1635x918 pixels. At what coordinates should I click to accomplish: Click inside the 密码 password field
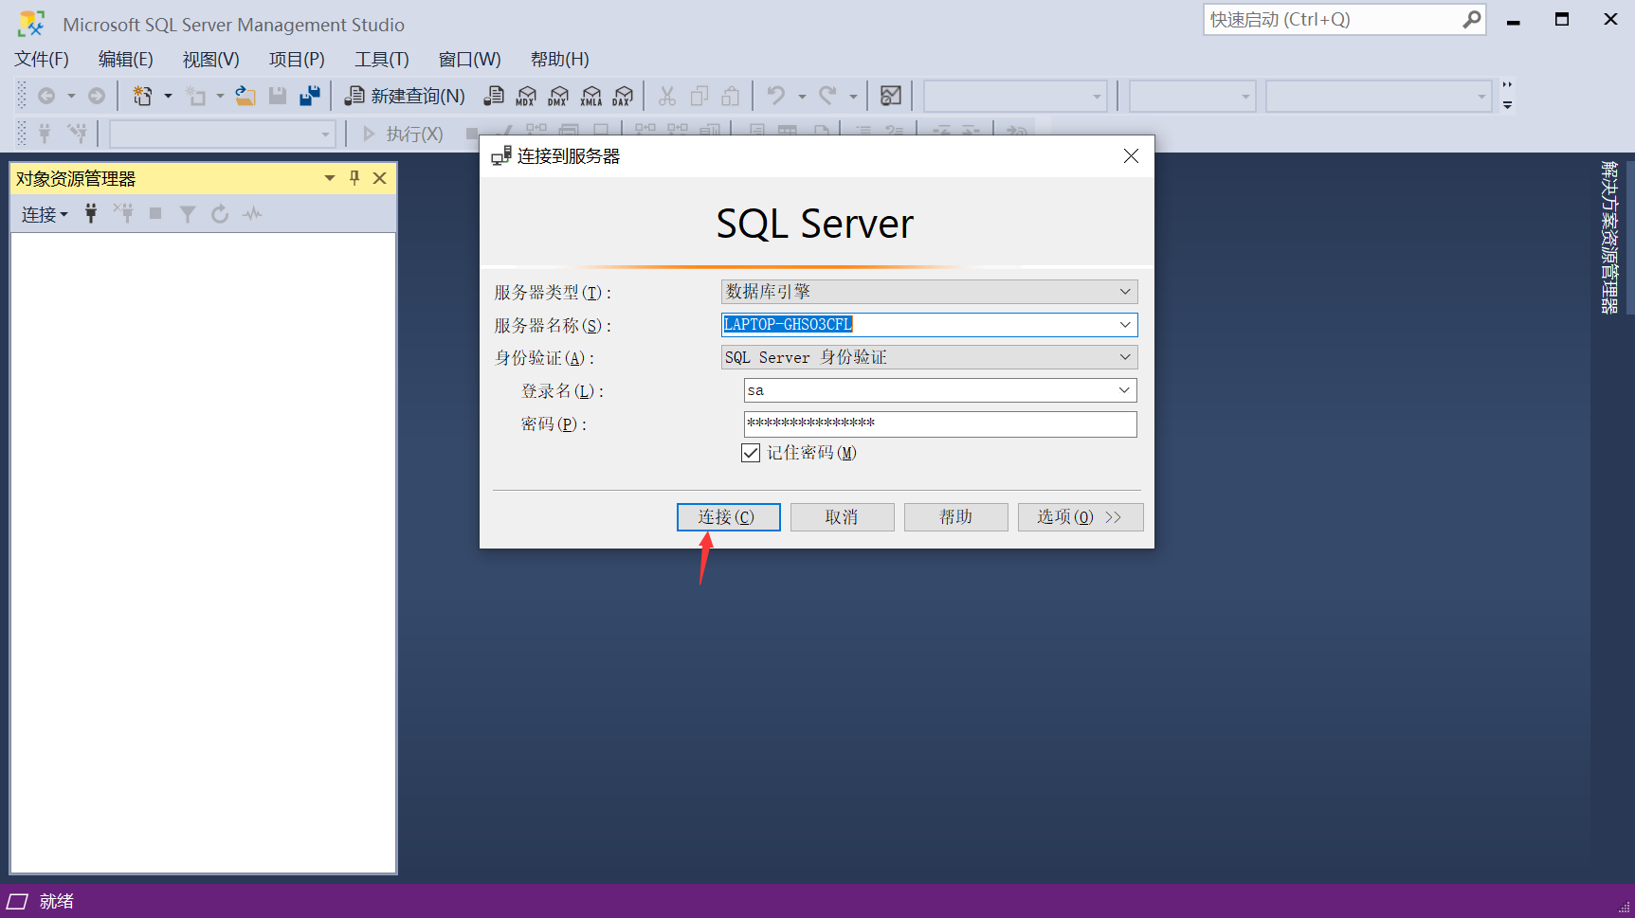tap(939, 423)
